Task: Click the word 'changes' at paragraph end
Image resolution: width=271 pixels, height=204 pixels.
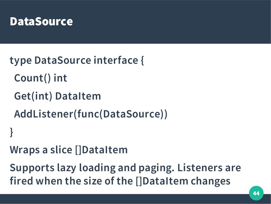Action: tap(210, 181)
